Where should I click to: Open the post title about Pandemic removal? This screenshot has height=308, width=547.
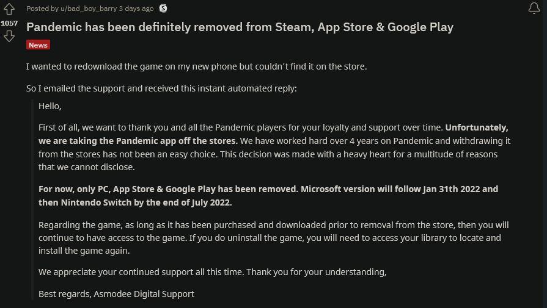[x=240, y=27]
